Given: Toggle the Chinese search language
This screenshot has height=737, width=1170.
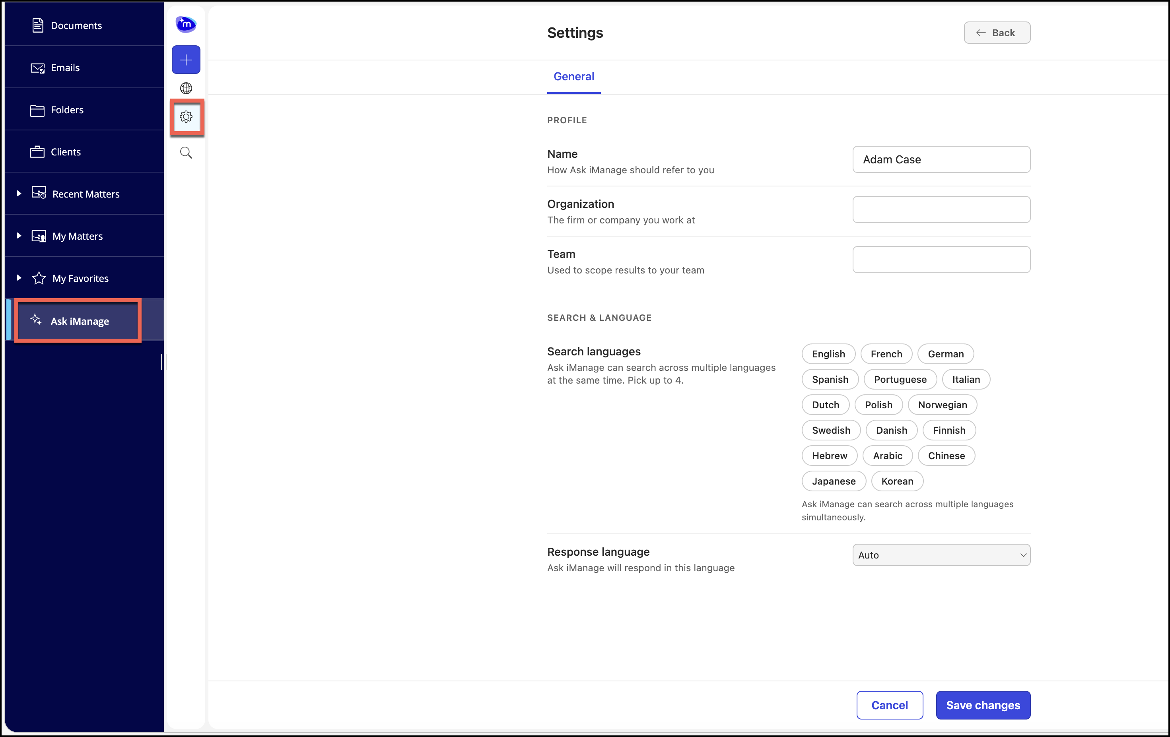Looking at the screenshot, I should [946, 456].
